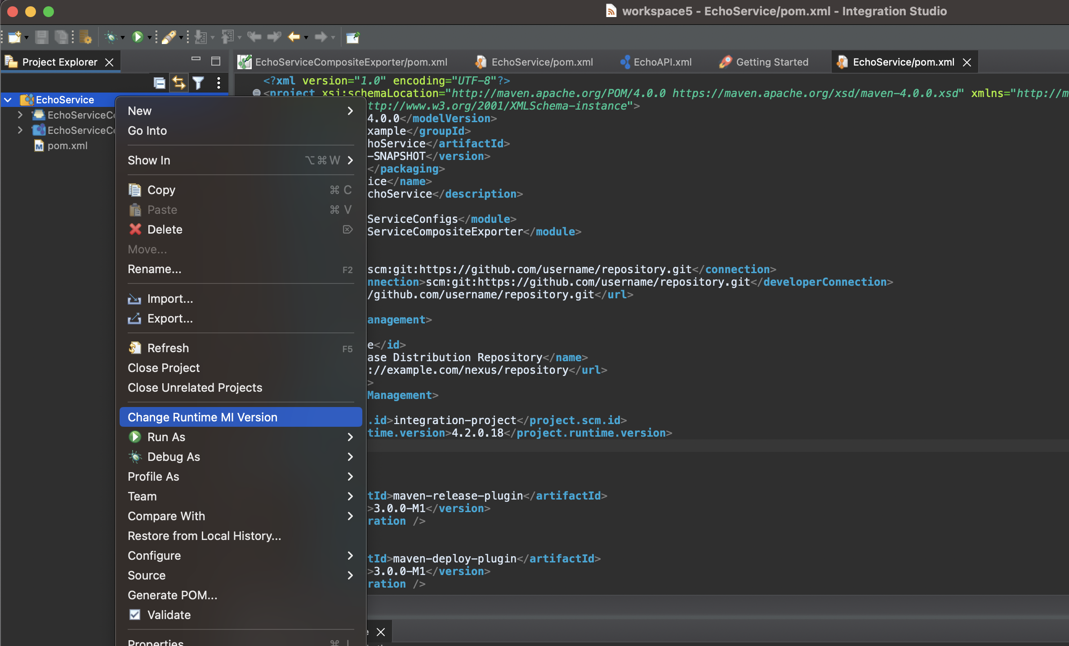Screen dimensions: 1069x646
Task: Choose Copy in the context menu
Action: coord(241,190)
